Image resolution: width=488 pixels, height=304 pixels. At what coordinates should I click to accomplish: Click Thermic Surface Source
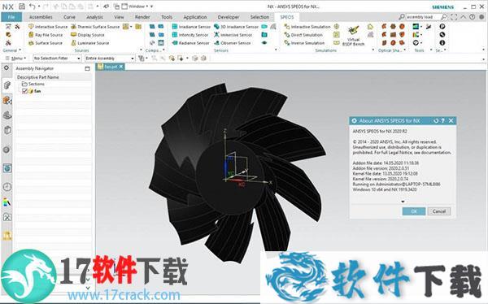tap(95, 27)
